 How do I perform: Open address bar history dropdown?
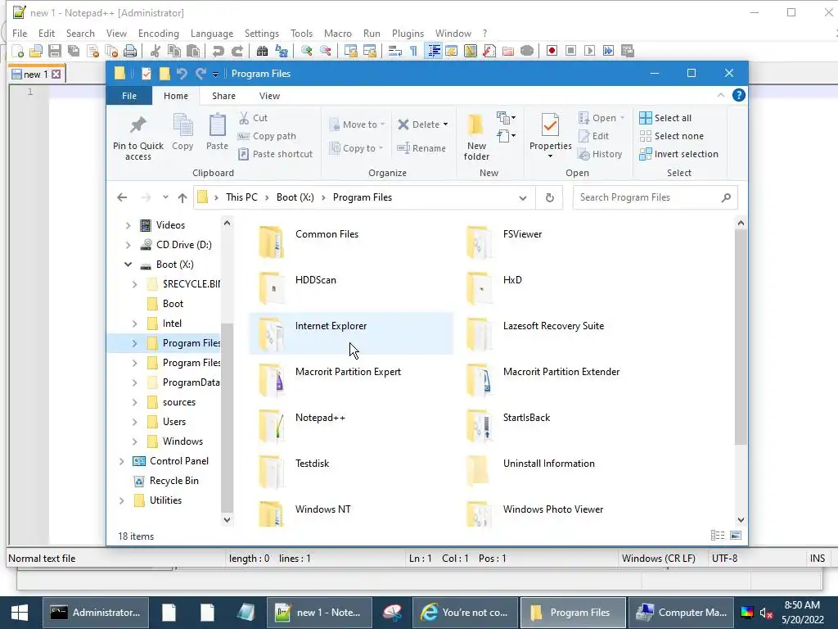pos(523,198)
